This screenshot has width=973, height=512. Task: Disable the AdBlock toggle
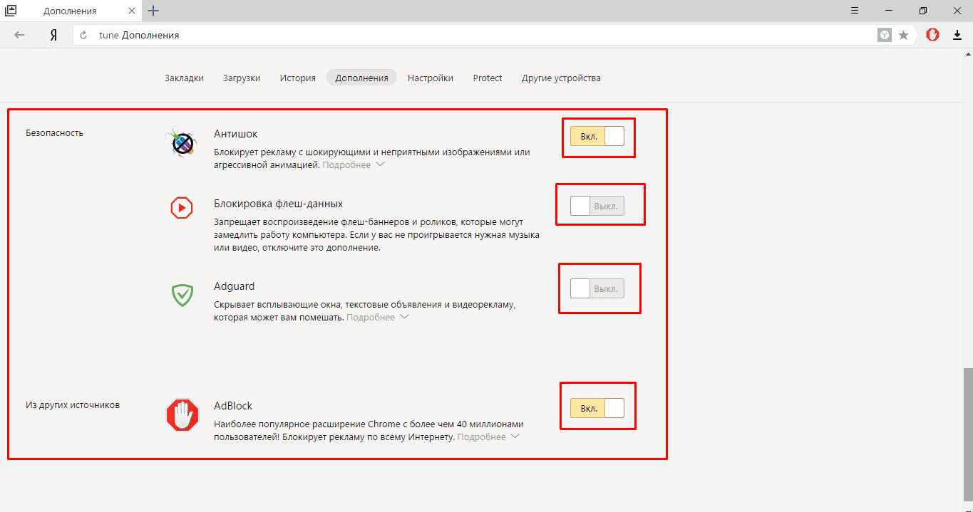[x=597, y=408]
